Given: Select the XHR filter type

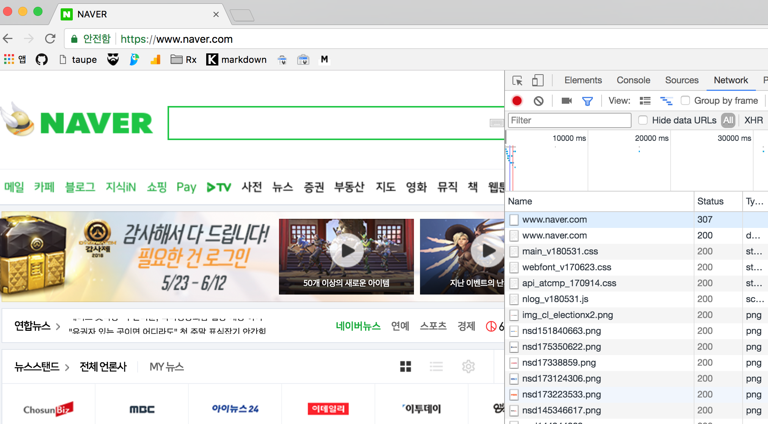Looking at the screenshot, I should (754, 120).
